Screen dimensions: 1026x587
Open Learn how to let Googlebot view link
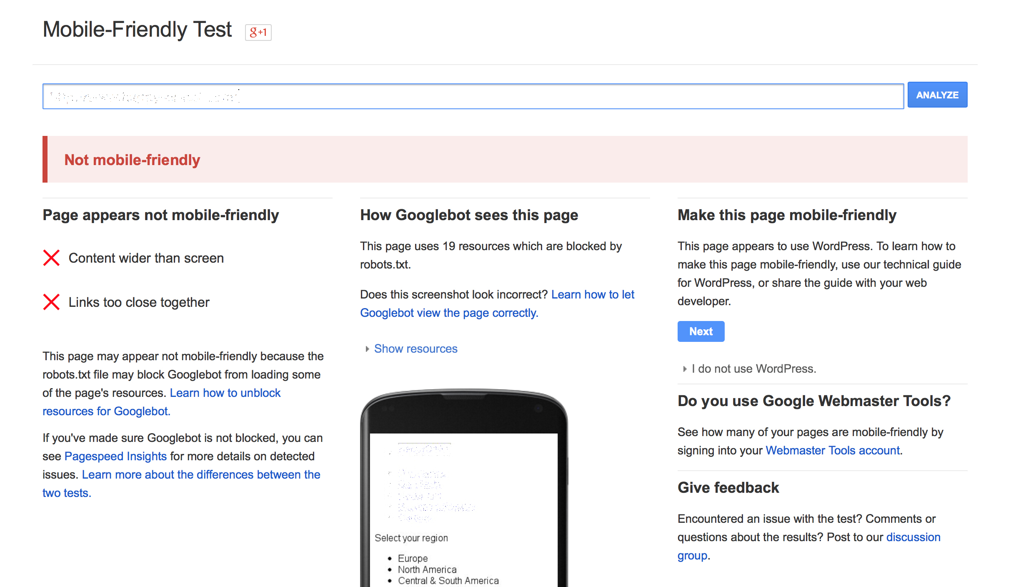pos(497,304)
